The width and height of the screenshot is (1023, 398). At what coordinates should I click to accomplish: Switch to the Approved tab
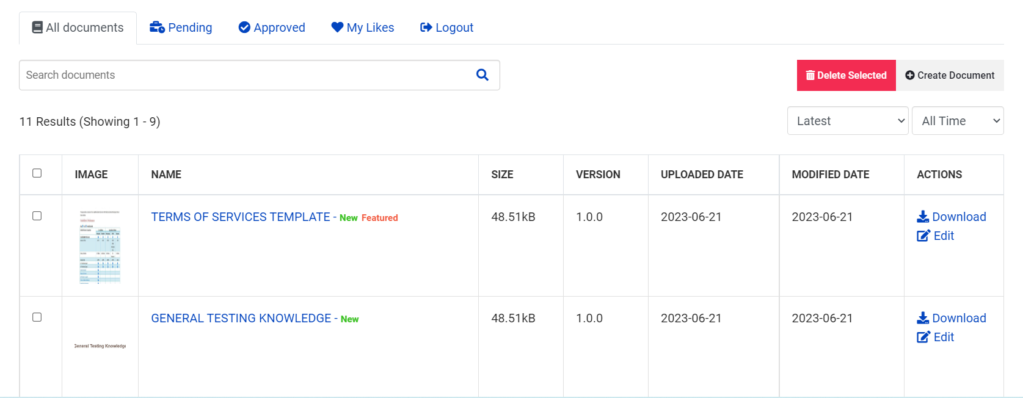pyautogui.click(x=272, y=27)
